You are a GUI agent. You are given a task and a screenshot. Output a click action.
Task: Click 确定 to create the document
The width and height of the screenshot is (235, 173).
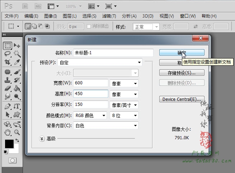coord(182,53)
